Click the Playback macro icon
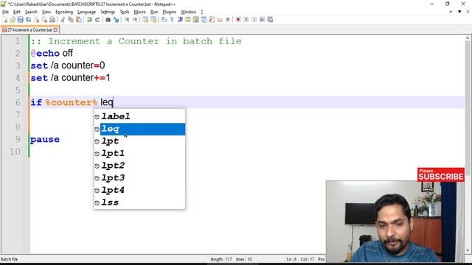The image size is (472, 265). [254, 20]
